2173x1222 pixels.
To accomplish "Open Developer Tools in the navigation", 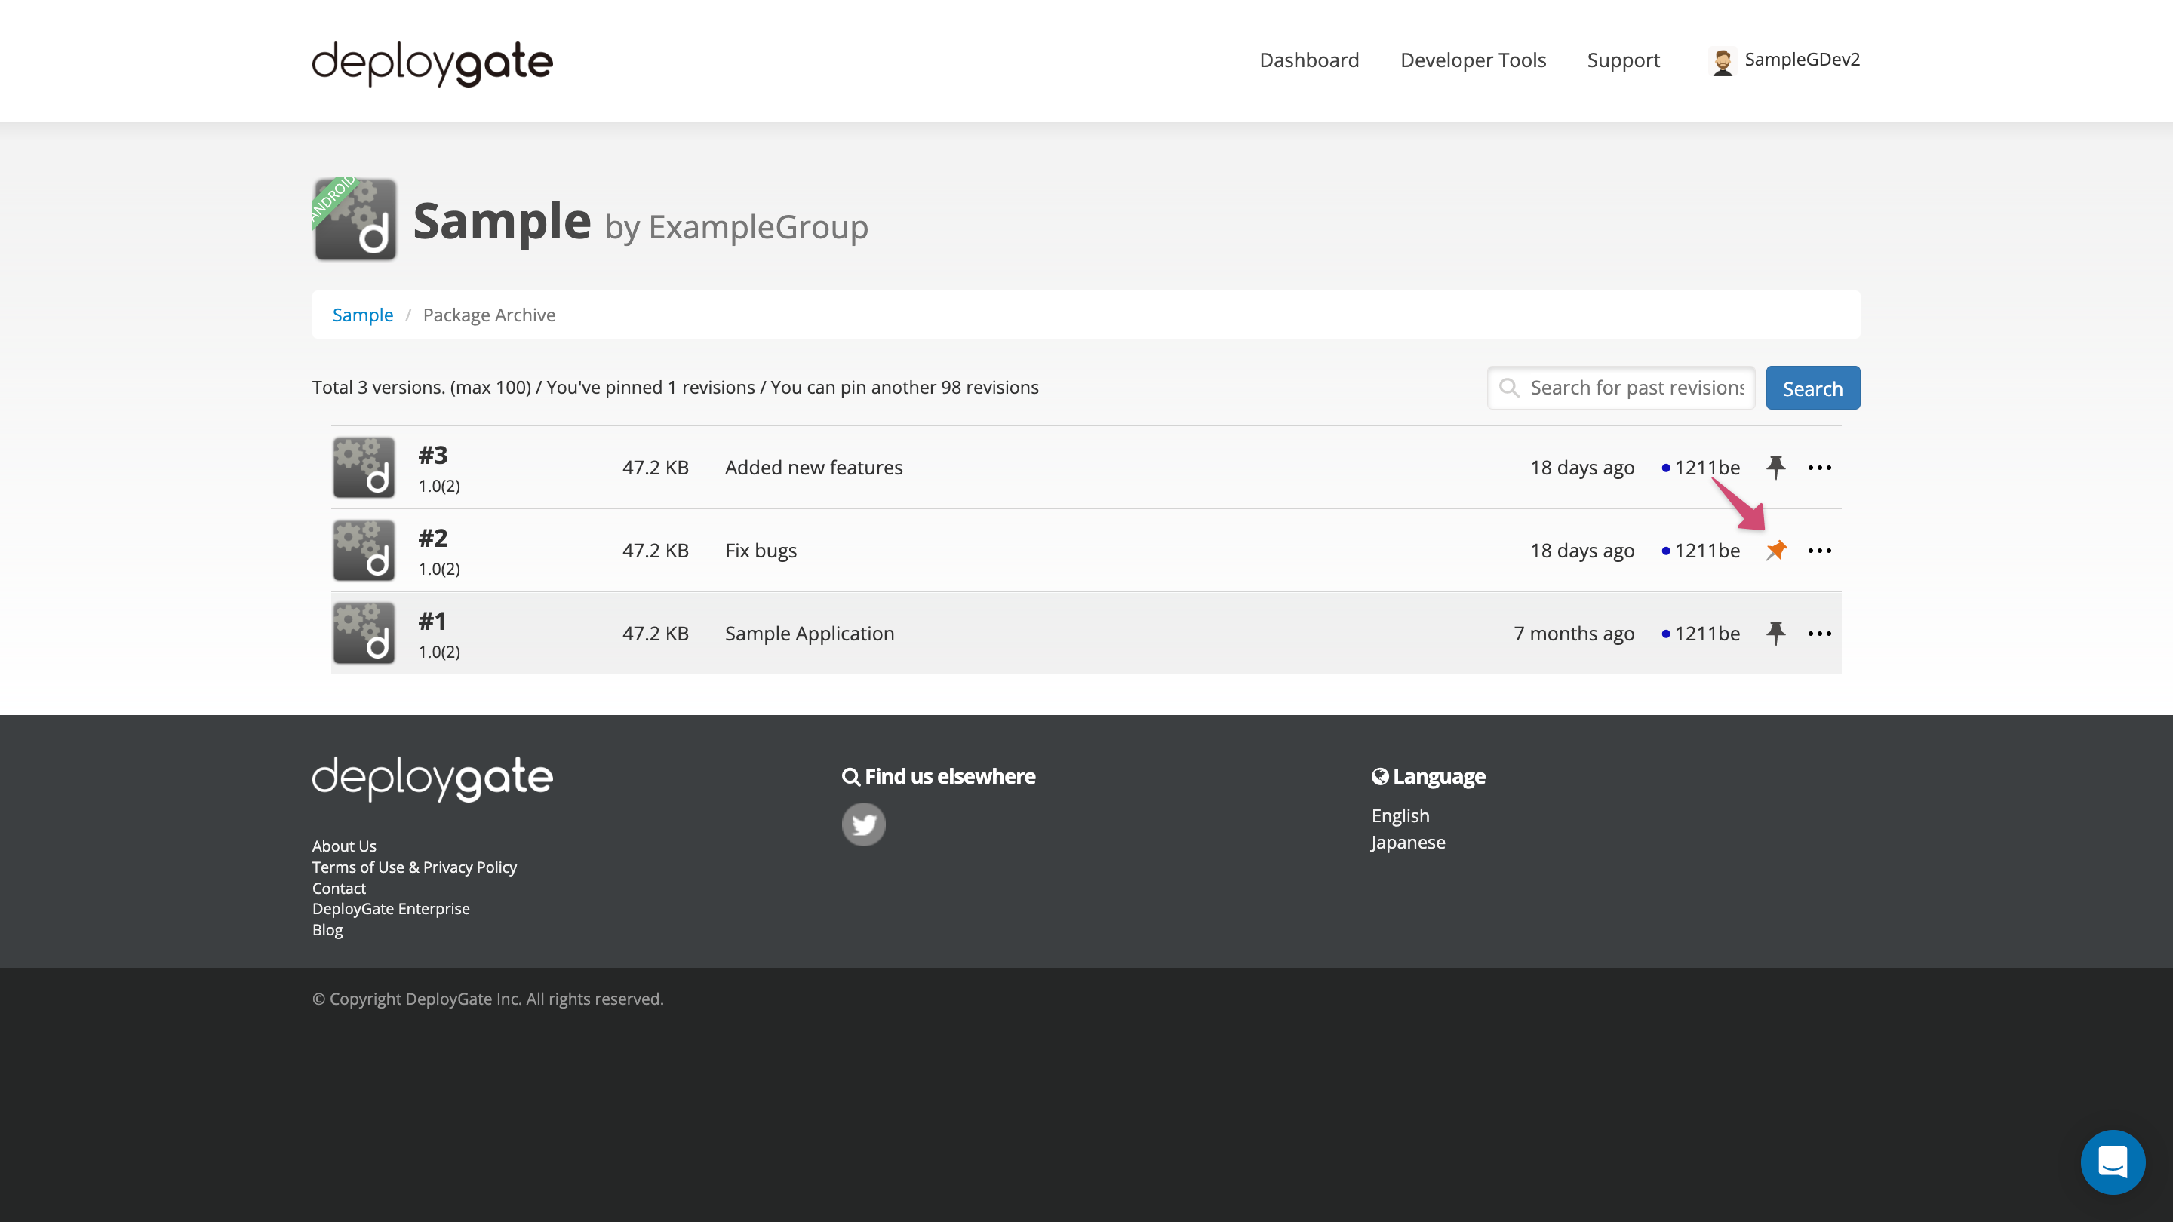I will click(1473, 60).
